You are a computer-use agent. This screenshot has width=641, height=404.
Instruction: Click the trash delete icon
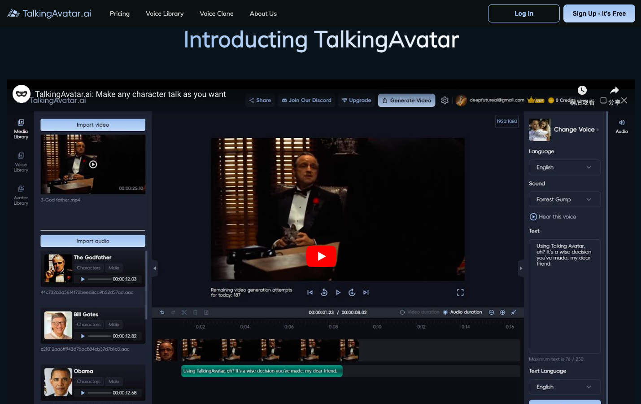[195, 312]
